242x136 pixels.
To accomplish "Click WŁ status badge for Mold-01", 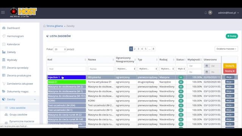I will pos(181,82).
